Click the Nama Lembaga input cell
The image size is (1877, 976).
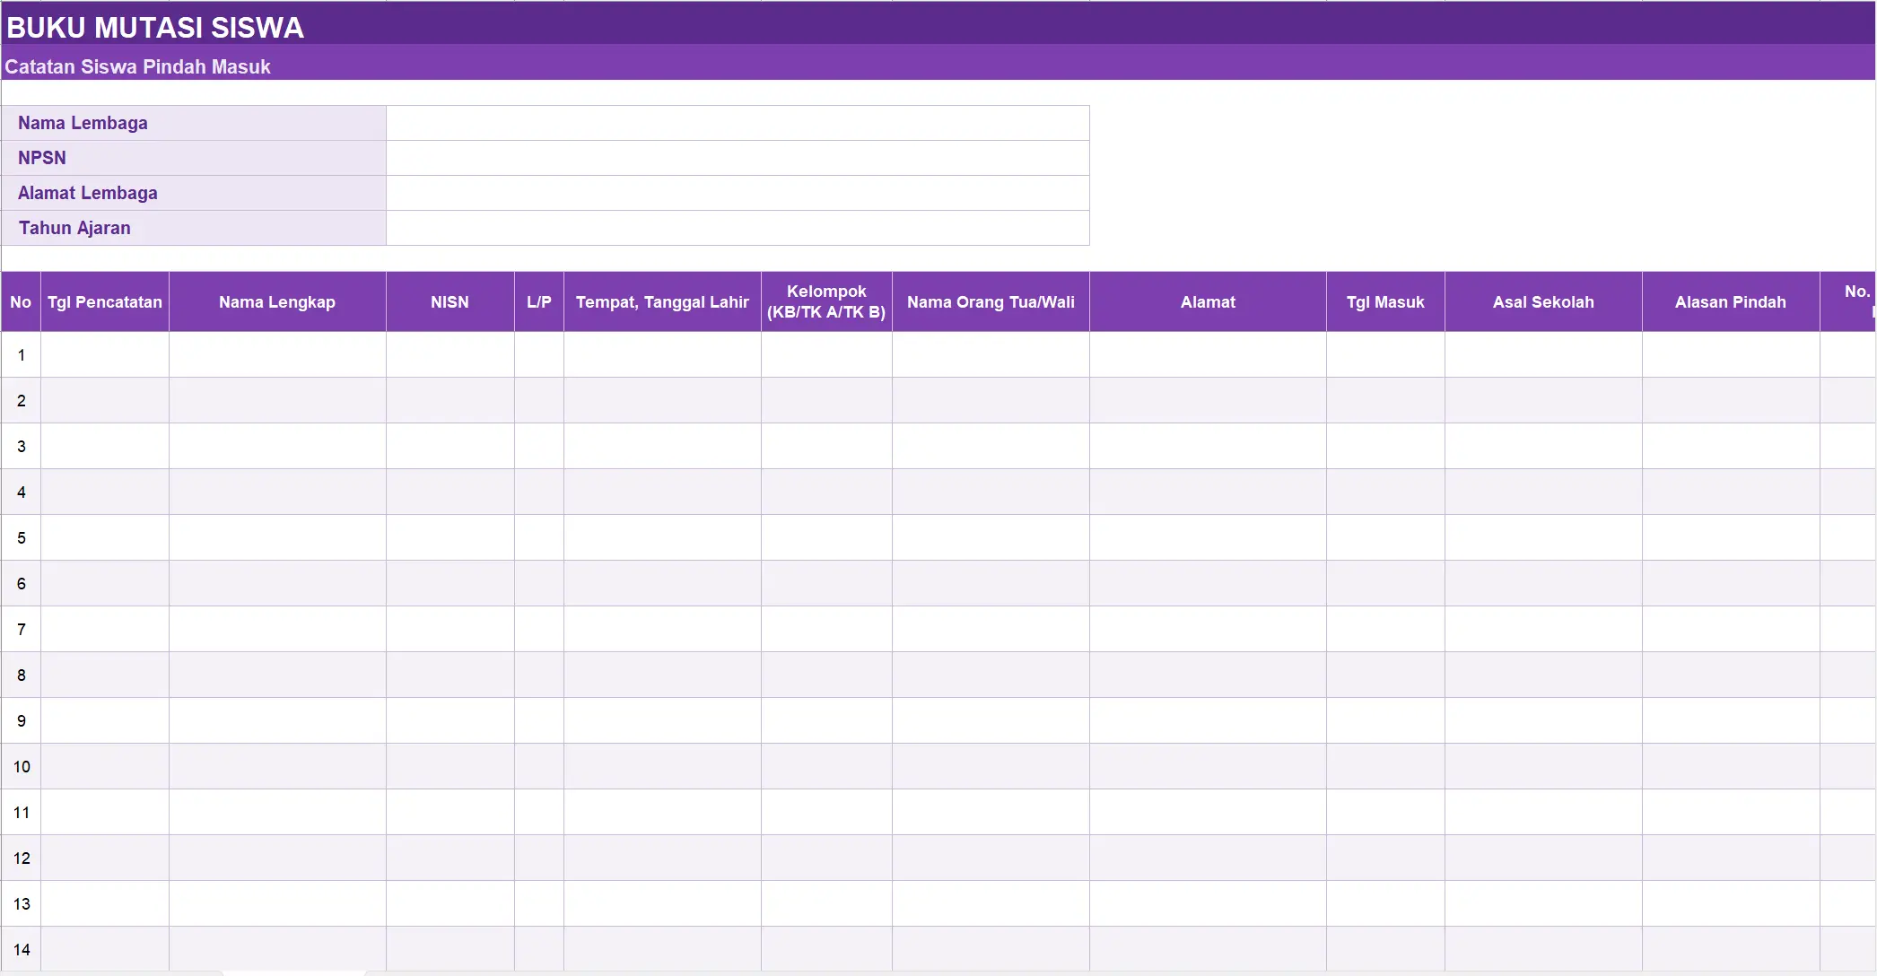738,123
